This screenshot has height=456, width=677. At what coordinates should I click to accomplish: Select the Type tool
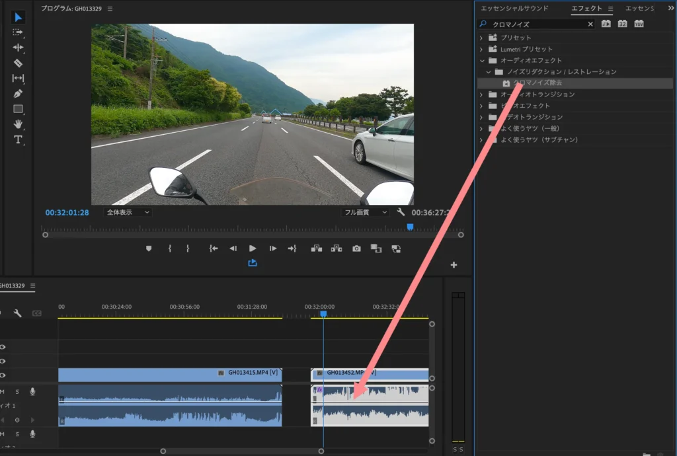click(x=18, y=139)
